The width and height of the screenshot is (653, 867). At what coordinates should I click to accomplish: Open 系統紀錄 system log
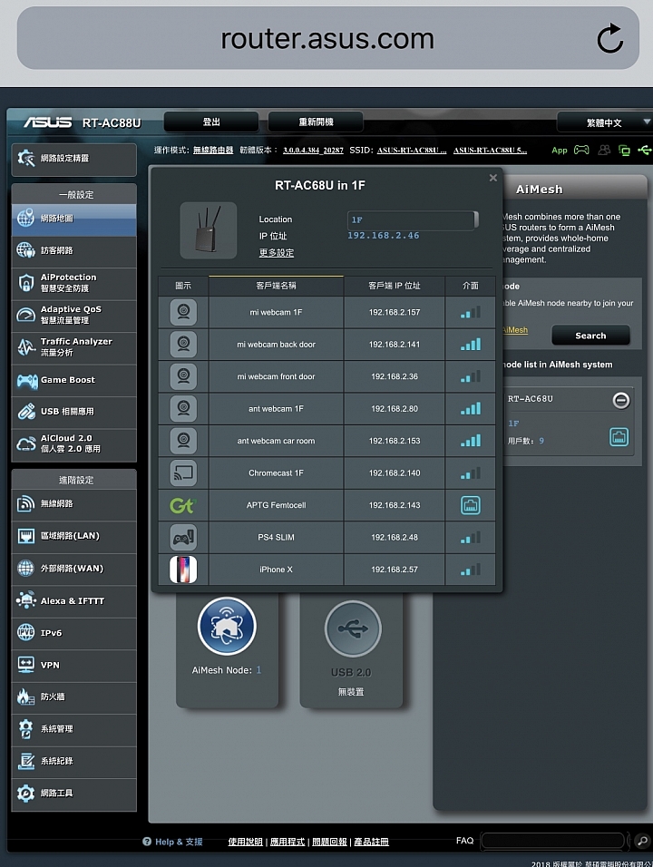point(74,762)
